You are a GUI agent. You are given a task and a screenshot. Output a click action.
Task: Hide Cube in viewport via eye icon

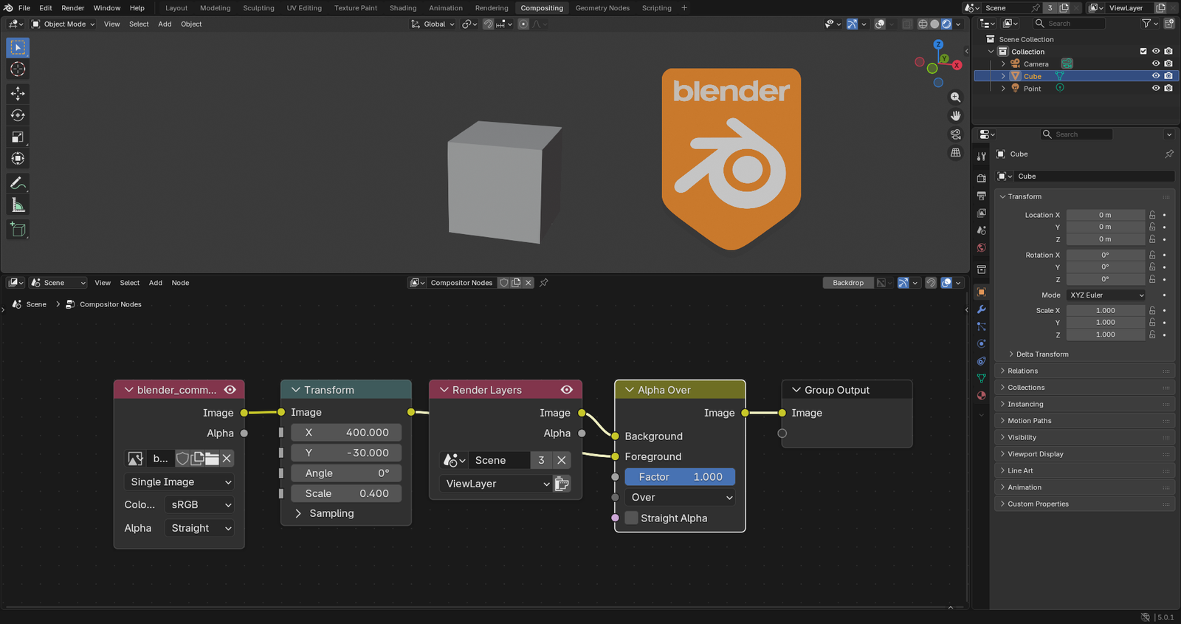tap(1156, 76)
